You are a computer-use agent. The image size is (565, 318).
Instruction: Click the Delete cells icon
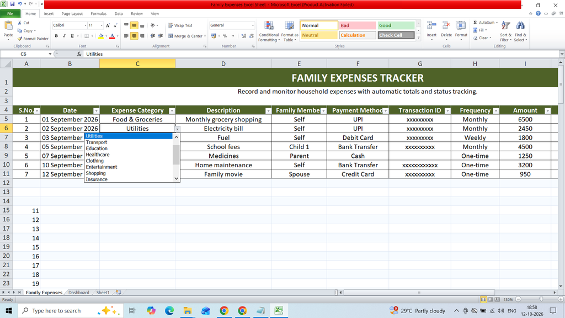446,26
